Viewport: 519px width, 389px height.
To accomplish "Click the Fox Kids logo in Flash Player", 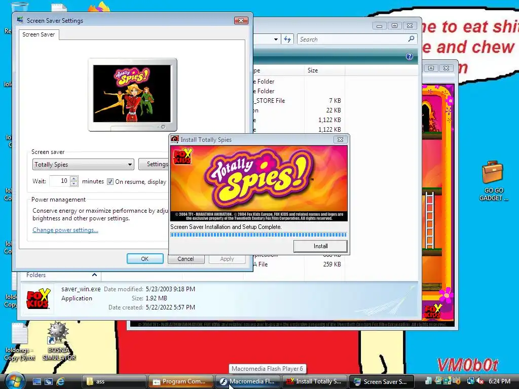I will point(433,310).
